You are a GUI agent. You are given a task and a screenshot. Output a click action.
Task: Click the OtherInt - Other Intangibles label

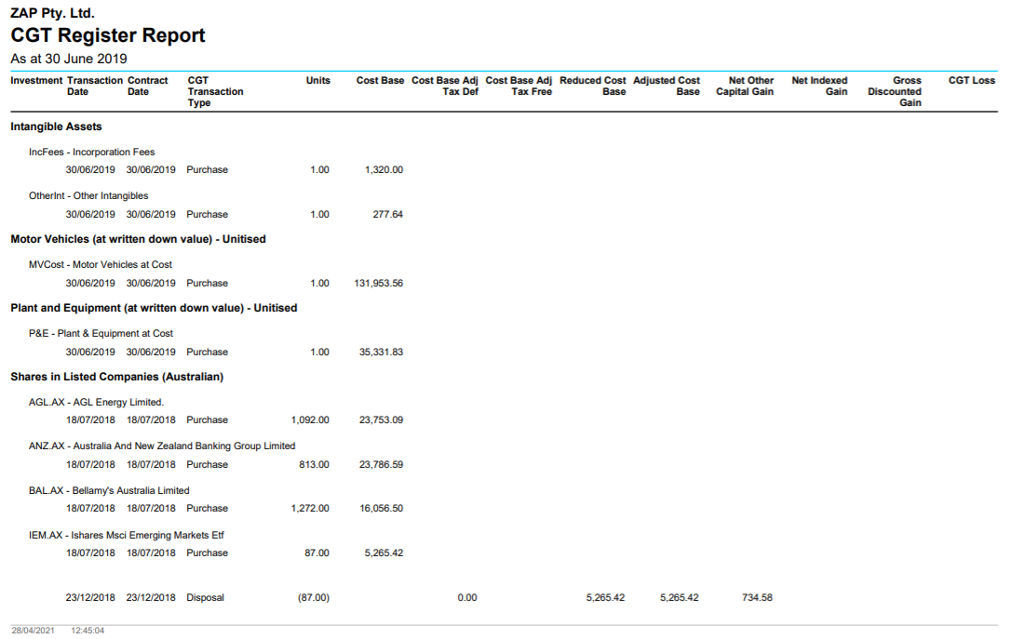[88, 195]
